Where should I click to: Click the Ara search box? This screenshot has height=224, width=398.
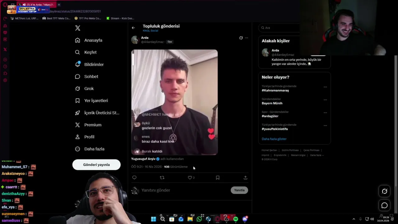[x=279, y=28]
